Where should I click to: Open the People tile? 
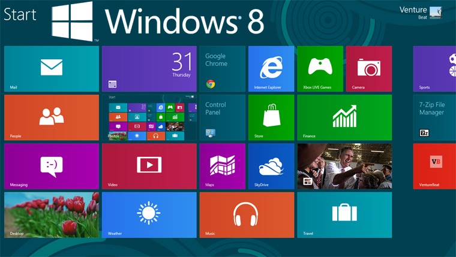[52, 117]
